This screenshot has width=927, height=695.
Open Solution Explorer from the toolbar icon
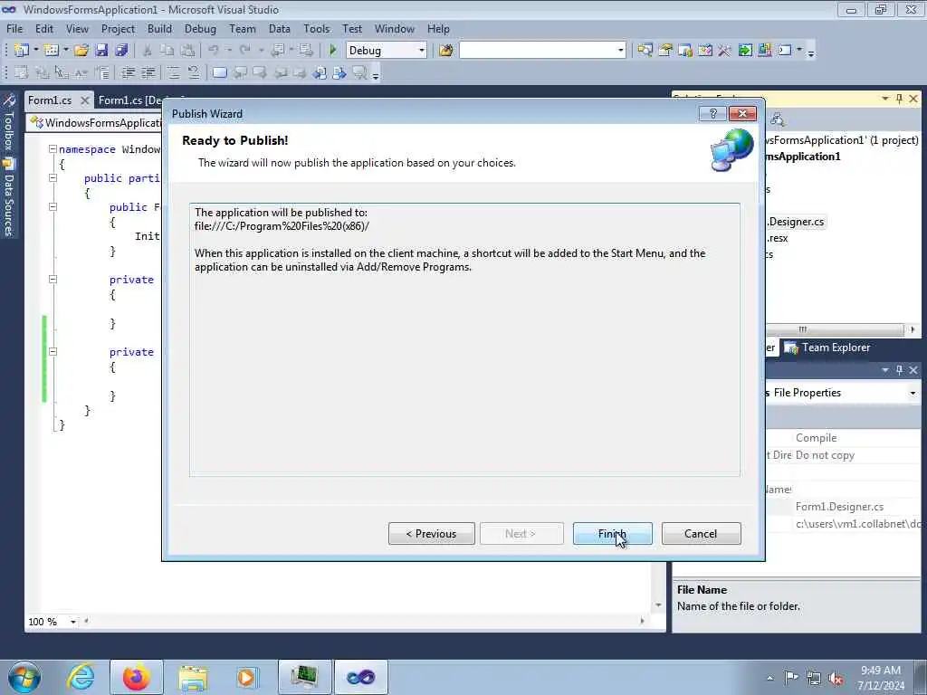pos(645,51)
